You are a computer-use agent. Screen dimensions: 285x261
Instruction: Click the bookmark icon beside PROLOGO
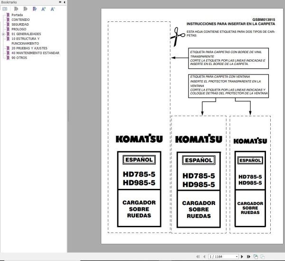coord(8,29)
